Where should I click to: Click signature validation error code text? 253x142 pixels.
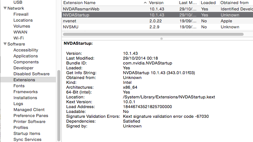click(166, 116)
